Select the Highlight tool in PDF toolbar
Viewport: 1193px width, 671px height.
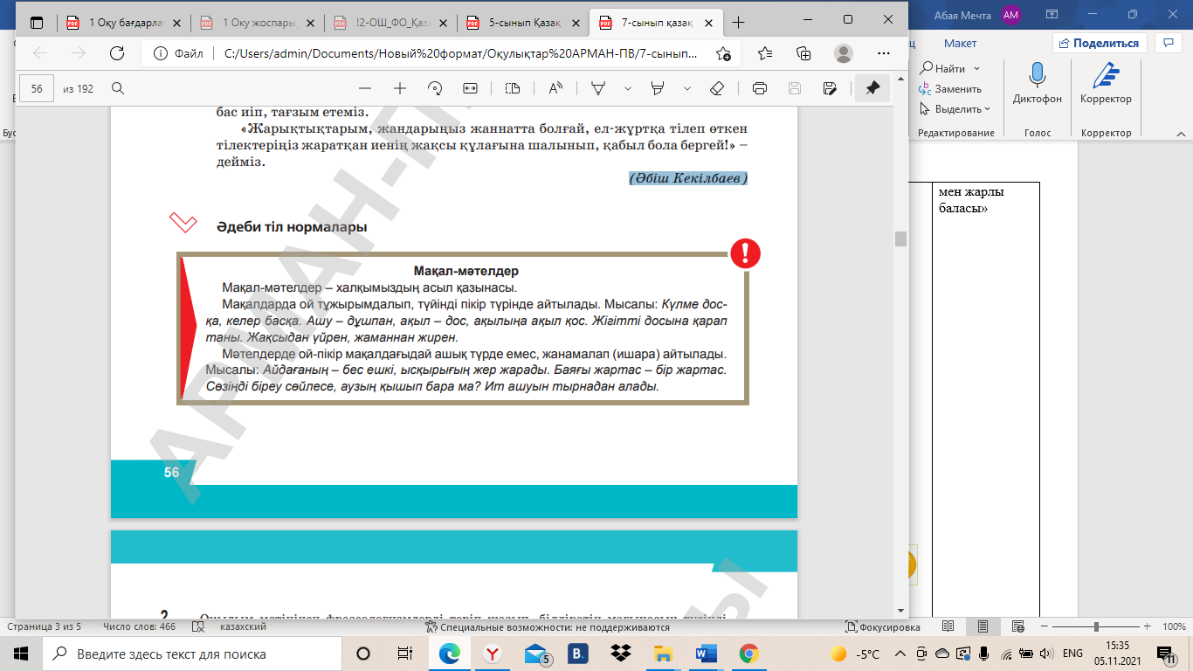coord(659,88)
